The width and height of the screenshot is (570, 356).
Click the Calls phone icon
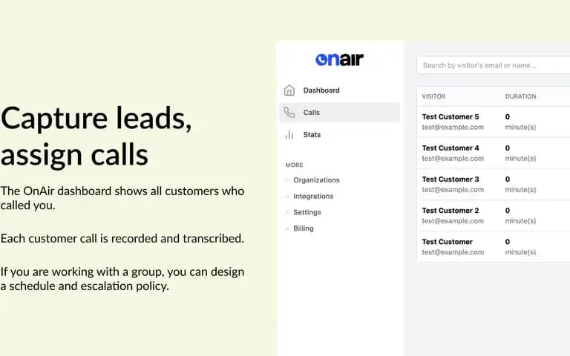pyautogui.click(x=289, y=112)
